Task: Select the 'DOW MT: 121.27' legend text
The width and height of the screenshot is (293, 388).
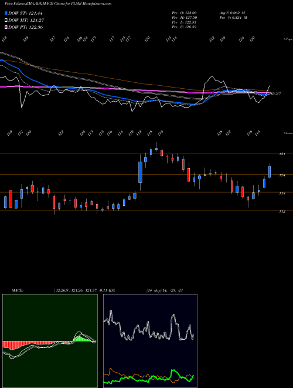Action: click(x=26, y=21)
